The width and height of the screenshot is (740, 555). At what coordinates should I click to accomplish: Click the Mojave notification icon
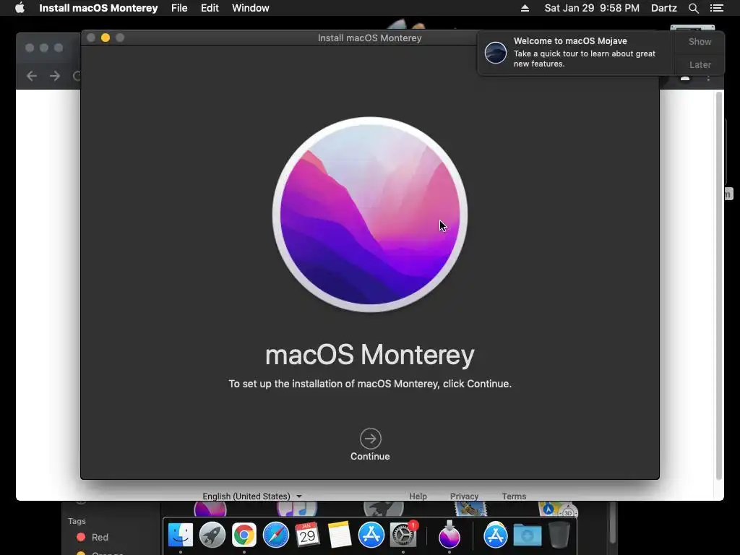click(496, 52)
